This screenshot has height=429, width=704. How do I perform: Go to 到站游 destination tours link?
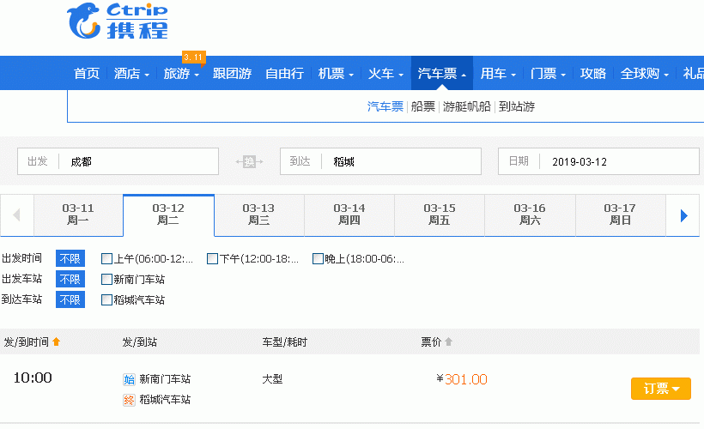[516, 106]
